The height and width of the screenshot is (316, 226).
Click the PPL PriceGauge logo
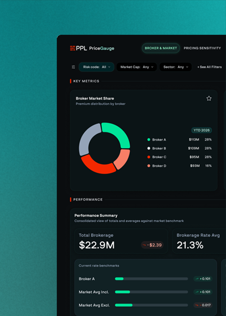[x=92, y=48]
